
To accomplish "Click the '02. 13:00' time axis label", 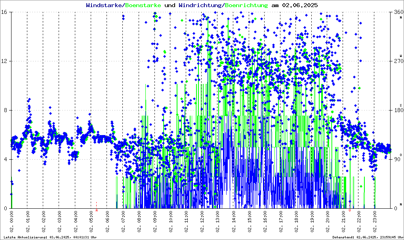I will pyautogui.click(x=217, y=221).
